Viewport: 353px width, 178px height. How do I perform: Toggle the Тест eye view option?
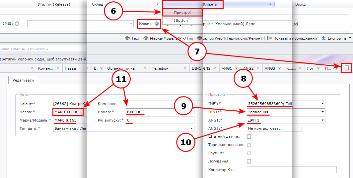point(127,38)
